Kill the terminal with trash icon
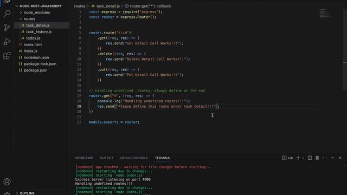The image size is (347, 195). (317, 158)
